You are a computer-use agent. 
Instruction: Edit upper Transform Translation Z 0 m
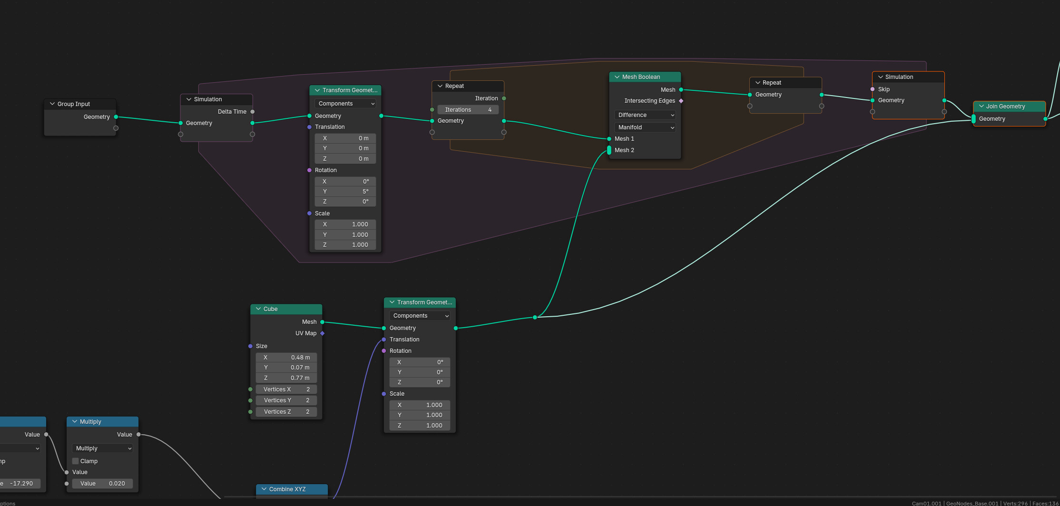tap(345, 159)
